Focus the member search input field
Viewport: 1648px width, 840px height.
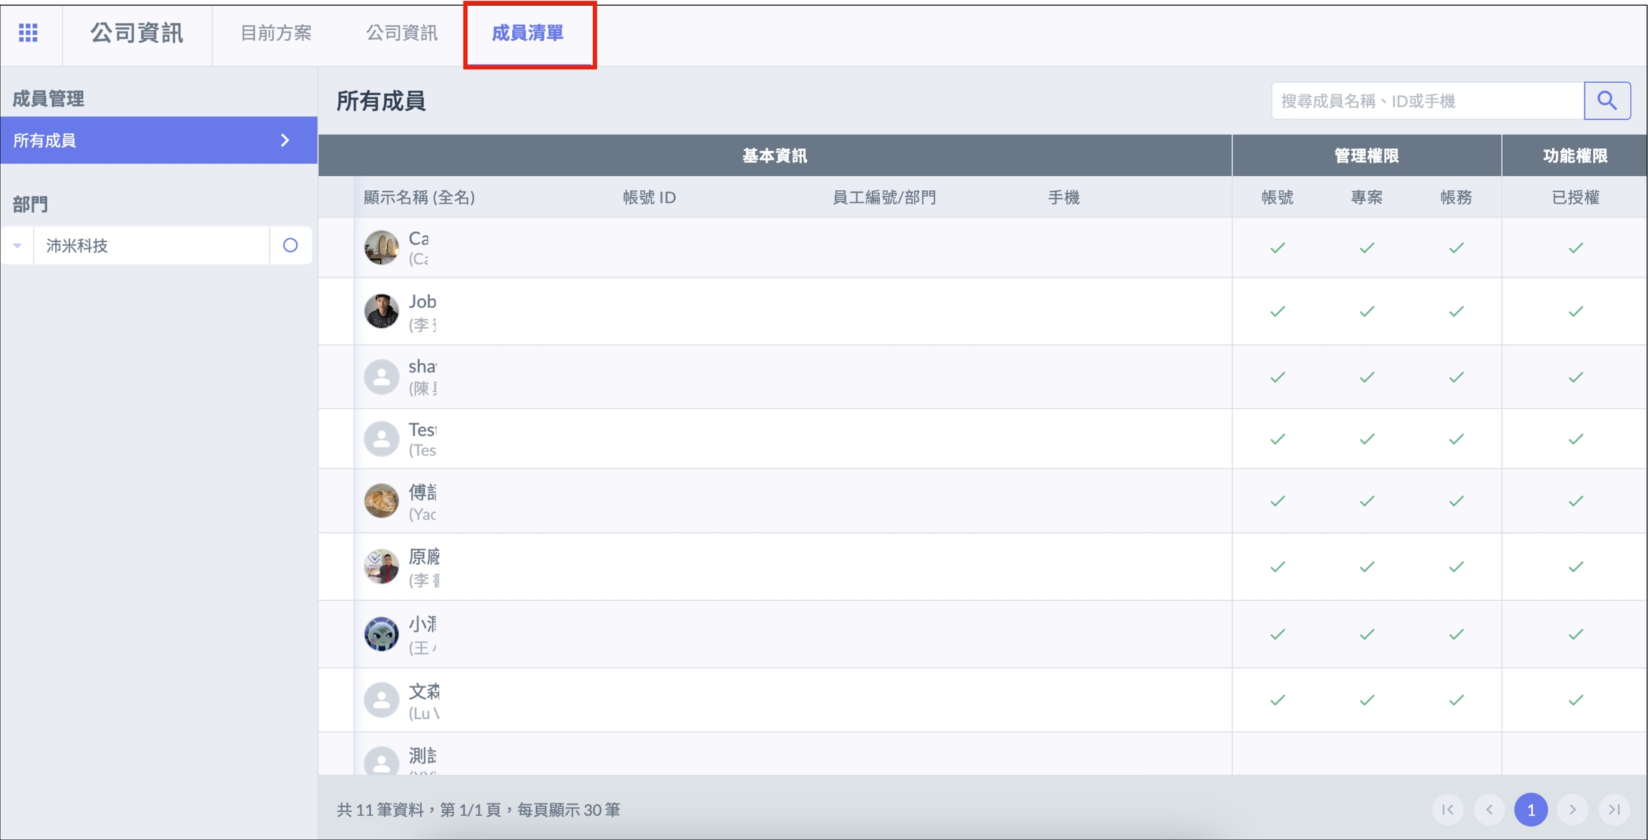(x=1427, y=101)
